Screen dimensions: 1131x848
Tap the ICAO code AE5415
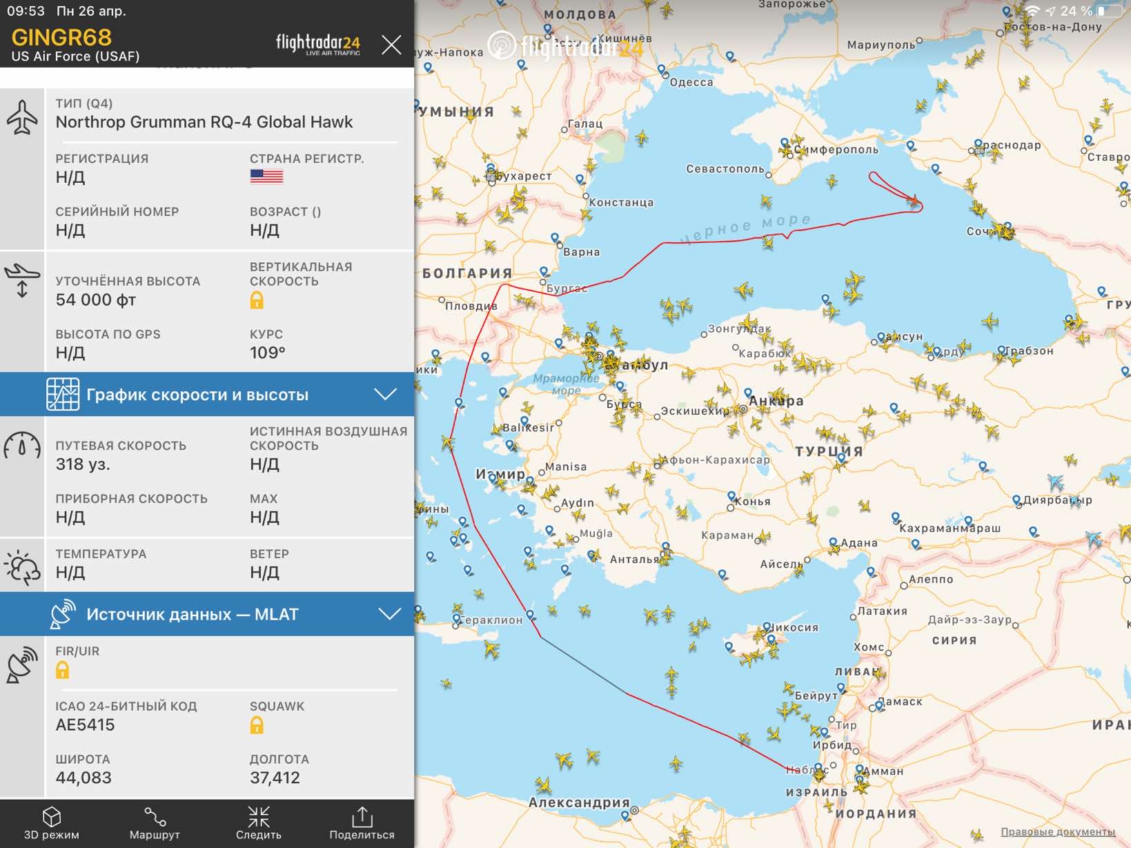tap(85, 724)
